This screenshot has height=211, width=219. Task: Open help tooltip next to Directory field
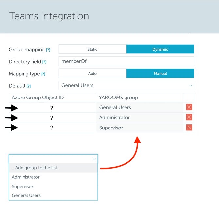[44, 62]
